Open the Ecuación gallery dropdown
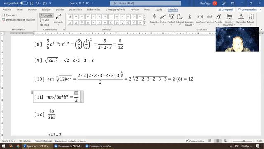Screen dimensions: 264x149 pyautogui.click(x=10, y=15)
